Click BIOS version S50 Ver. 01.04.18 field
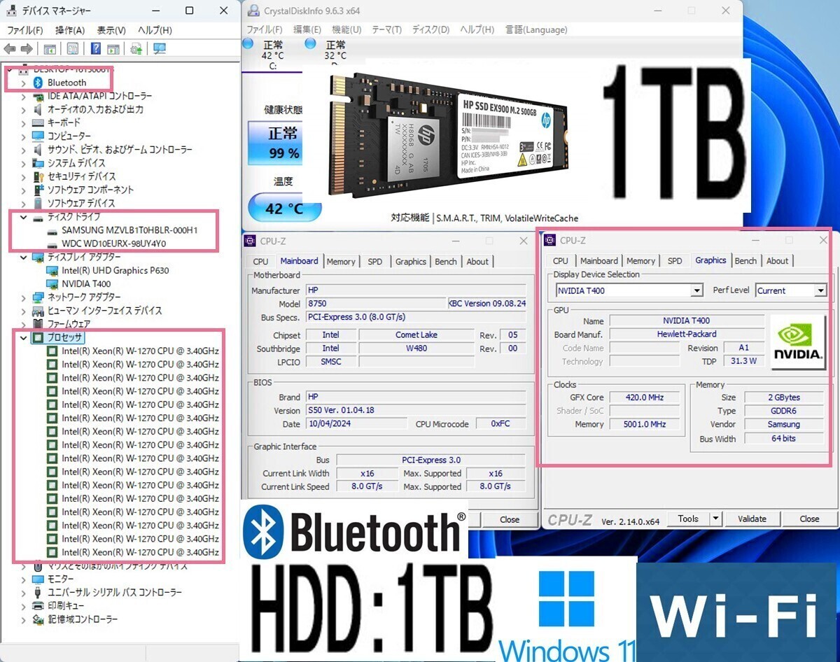This screenshot has width=840, height=662. [x=416, y=411]
